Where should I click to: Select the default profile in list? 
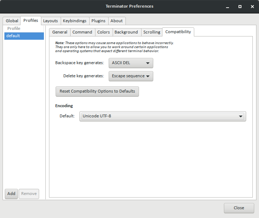pyautogui.click(x=24, y=36)
